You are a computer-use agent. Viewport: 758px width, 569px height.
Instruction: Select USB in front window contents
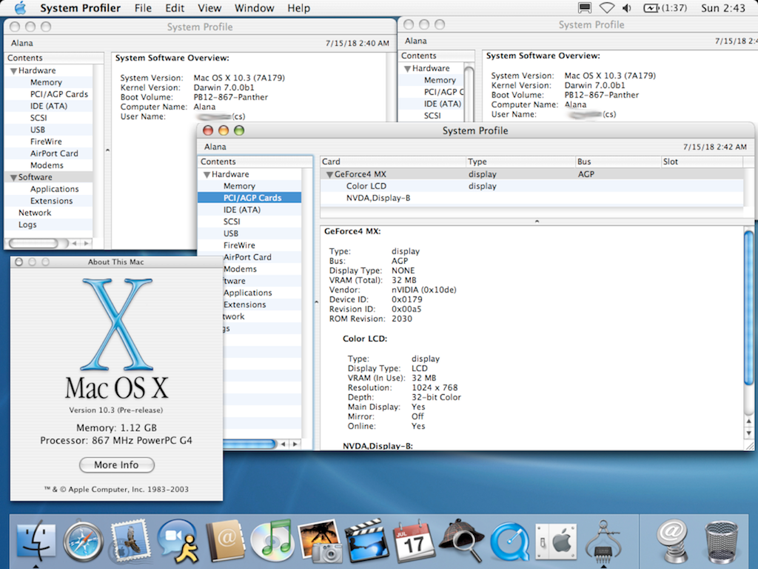point(249,233)
